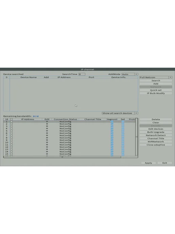Click the edit plus icon for channel 2
The image size is (175, 234).
[47, 124]
